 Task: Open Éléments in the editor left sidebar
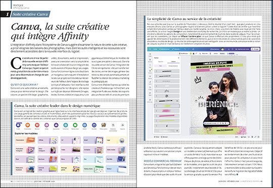(150, 60)
